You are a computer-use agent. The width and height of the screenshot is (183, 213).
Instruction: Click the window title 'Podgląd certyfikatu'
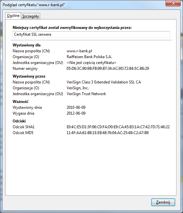34,5
